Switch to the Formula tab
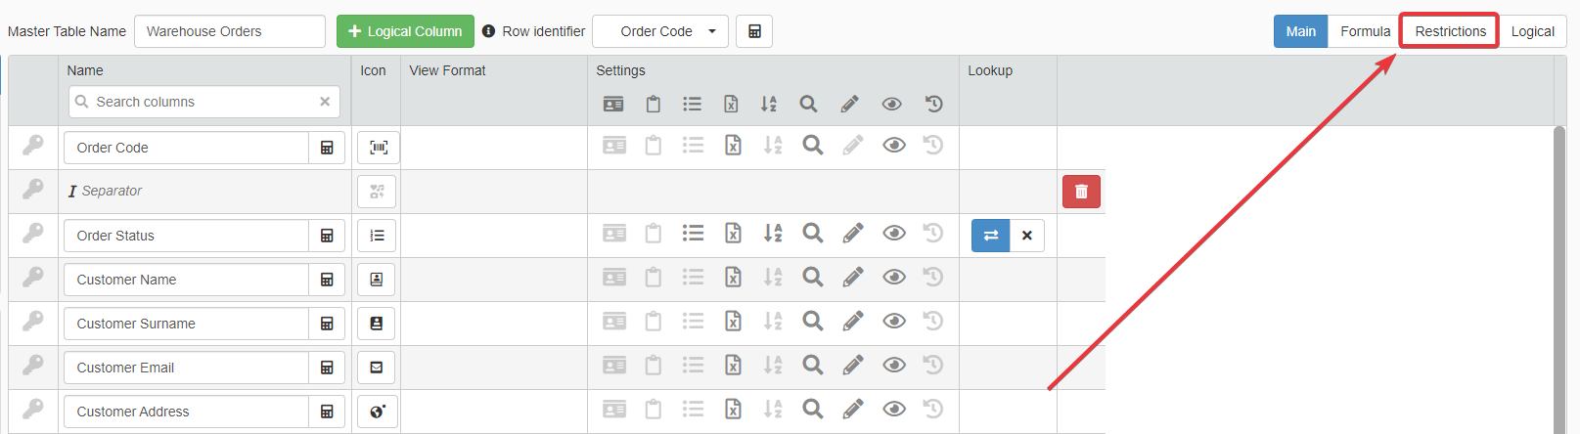The height and width of the screenshot is (434, 1580). 1365,31
